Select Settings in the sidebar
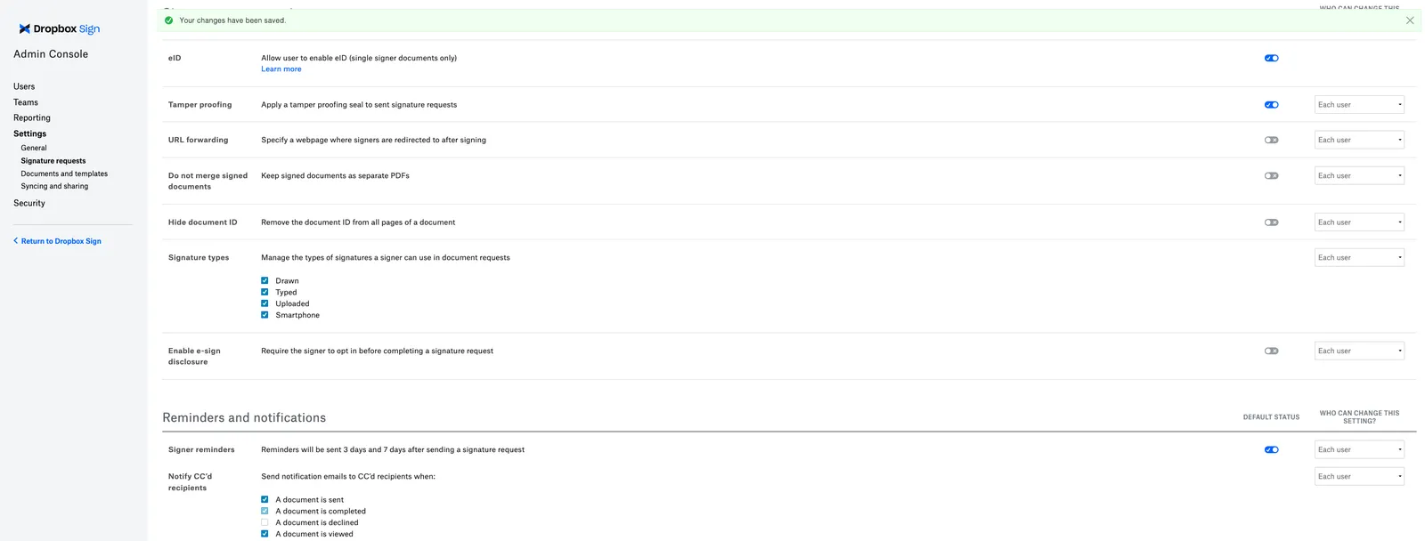This screenshot has width=1425, height=541. pos(29,133)
